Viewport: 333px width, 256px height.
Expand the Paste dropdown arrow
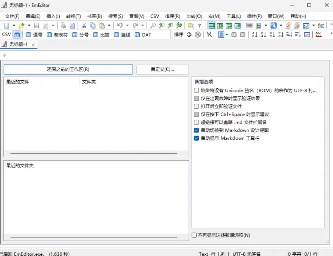coord(109,26)
